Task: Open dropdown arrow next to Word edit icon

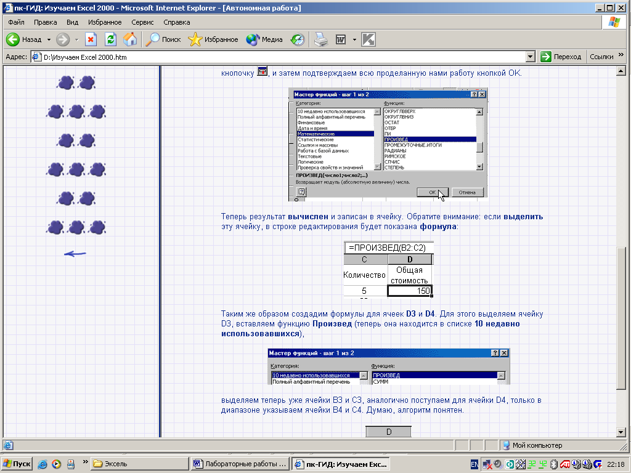Action: tap(354, 39)
